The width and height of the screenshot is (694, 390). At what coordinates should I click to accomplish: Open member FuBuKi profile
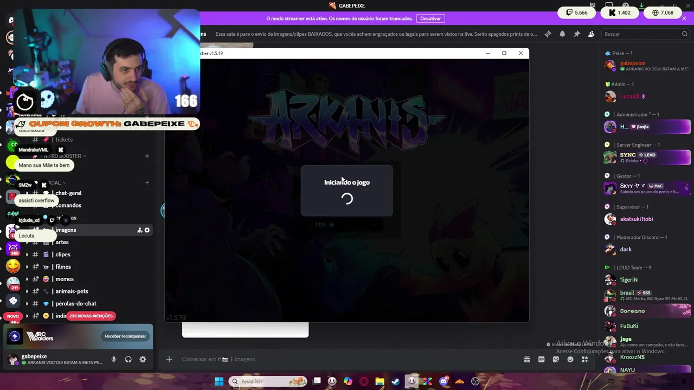[647, 326]
